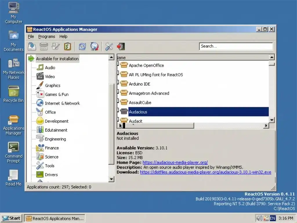
Task: Click the green arrow Available for installation icon
Action: (x=31, y=59)
